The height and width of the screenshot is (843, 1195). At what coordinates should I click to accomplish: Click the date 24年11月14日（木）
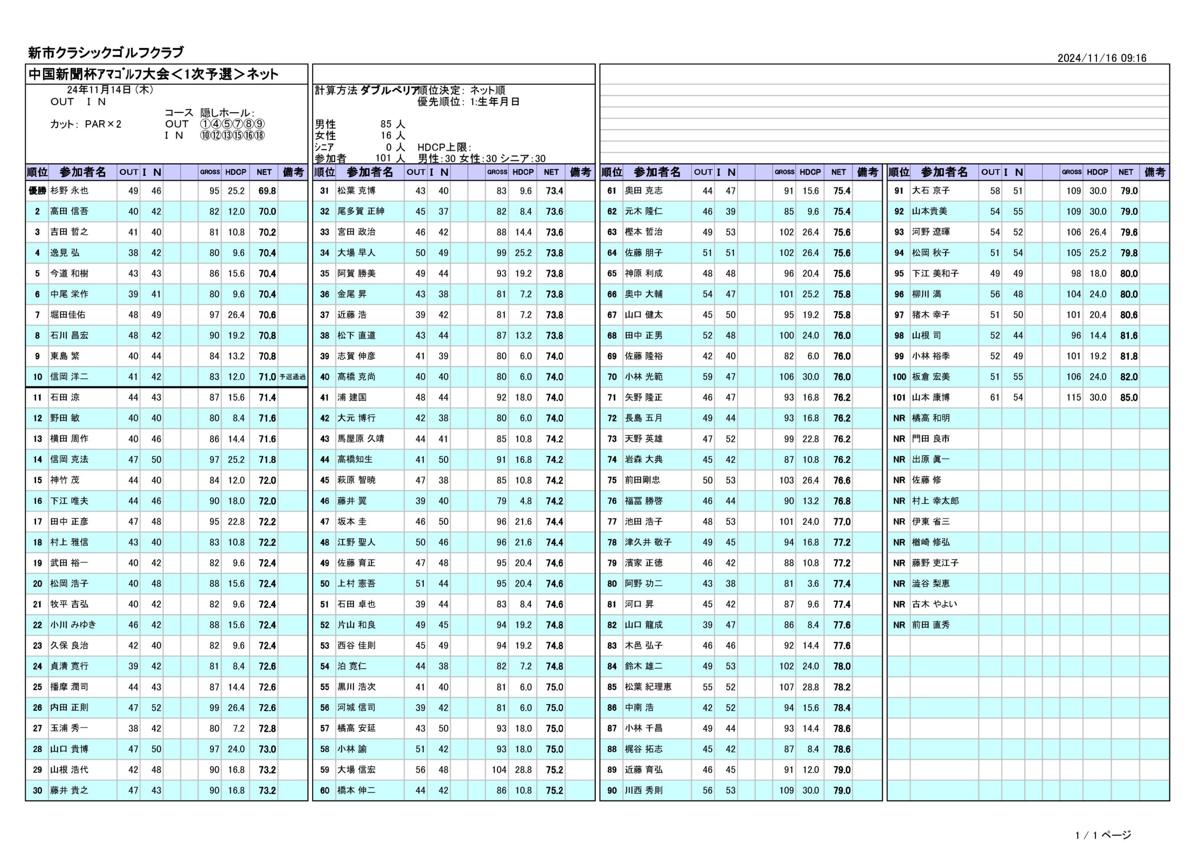coord(109,90)
